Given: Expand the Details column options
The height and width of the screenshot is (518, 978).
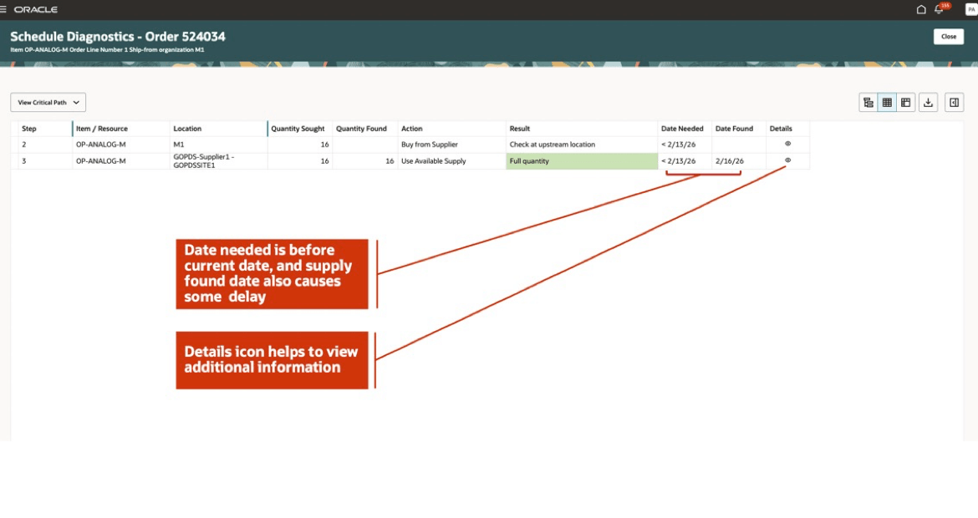Looking at the screenshot, I should point(781,128).
